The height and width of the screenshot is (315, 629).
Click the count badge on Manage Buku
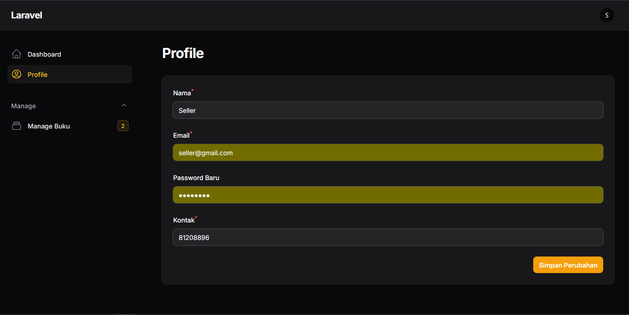pos(122,126)
